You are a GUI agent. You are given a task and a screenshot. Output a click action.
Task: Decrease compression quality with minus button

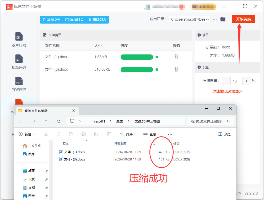tap(226, 81)
